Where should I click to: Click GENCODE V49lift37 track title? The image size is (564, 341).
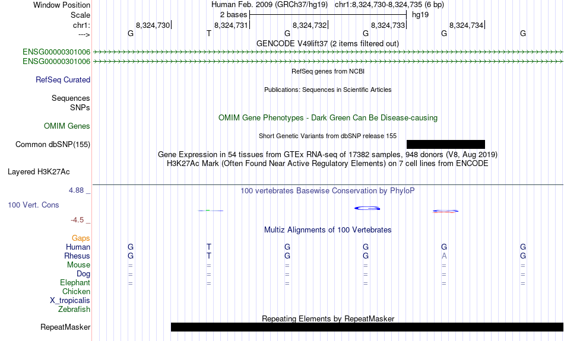[327, 43]
